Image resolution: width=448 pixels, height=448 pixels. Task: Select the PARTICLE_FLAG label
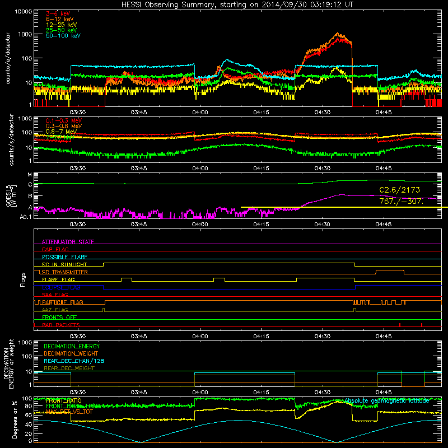coord(63,302)
